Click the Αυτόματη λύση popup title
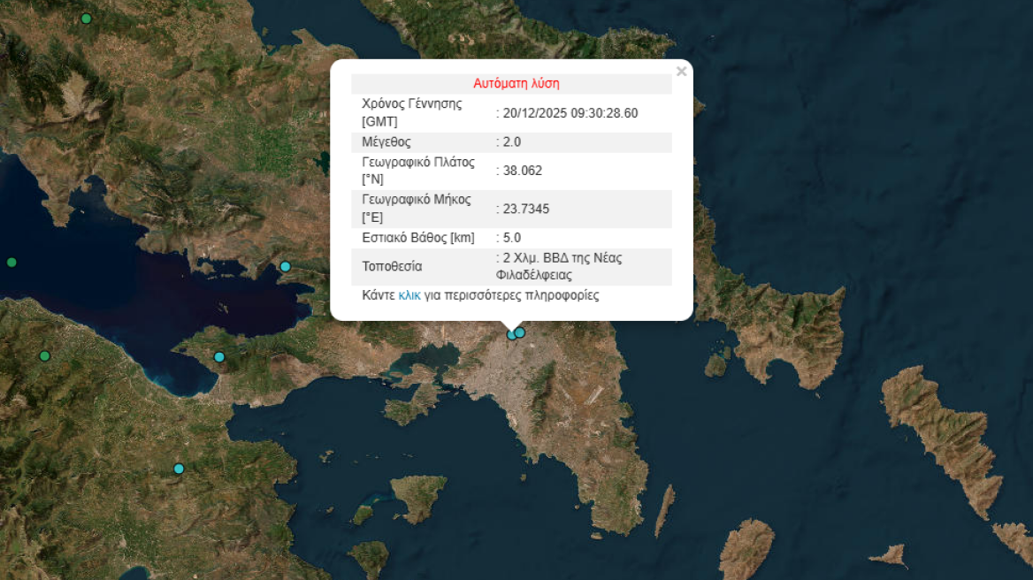The height and width of the screenshot is (580, 1033). 516,83
